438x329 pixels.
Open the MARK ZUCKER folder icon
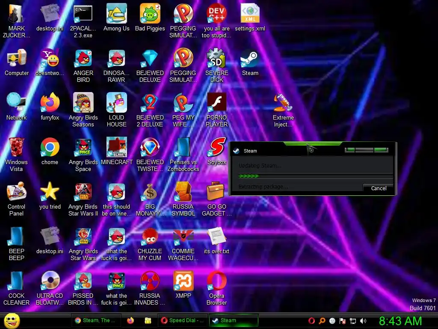tap(17, 21)
